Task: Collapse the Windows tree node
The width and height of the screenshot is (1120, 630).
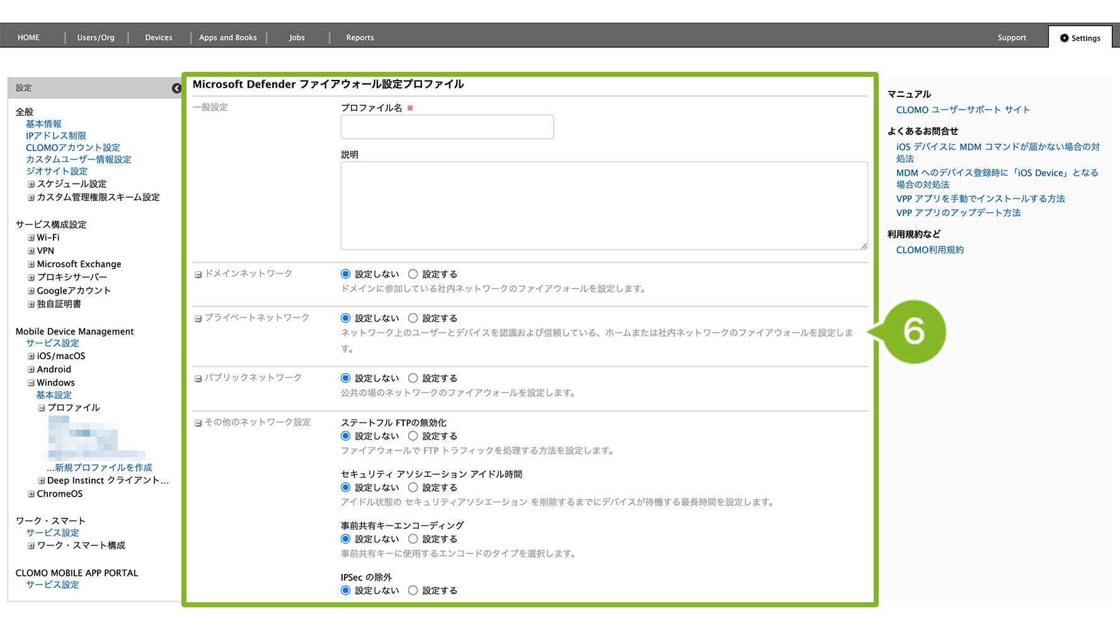Action: (x=31, y=383)
